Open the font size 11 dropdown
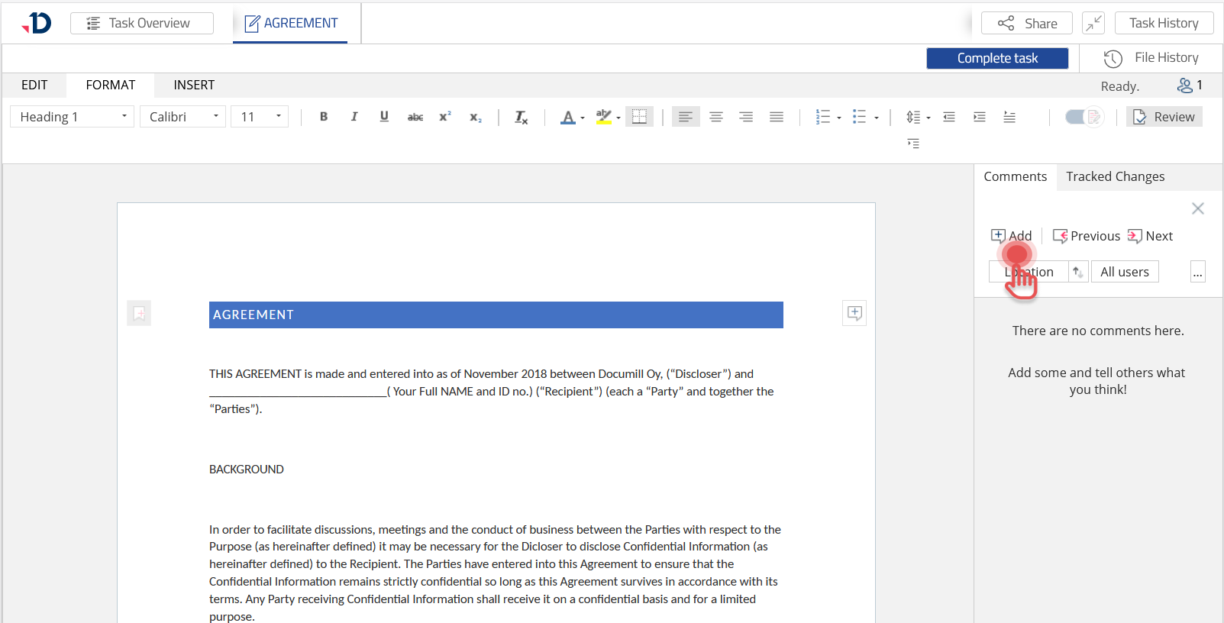1224x623 pixels. (260, 117)
